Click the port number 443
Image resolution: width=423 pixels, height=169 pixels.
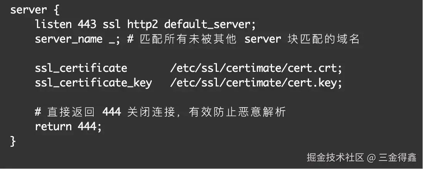coord(87,25)
